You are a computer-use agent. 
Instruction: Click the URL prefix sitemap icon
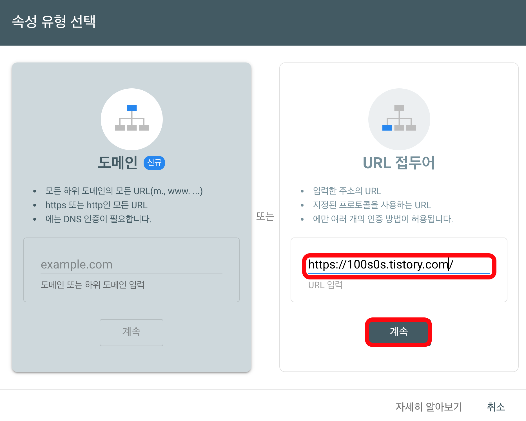click(x=399, y=119)
